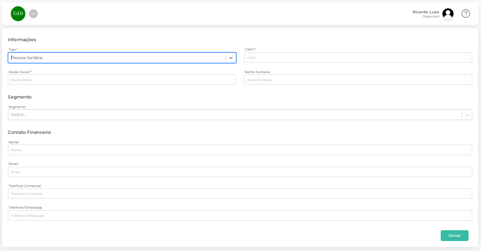The height and width of the screenshot is (251, 481).
Task: Open the Segmento Select... combo box
Action: (x=233, y=115)
